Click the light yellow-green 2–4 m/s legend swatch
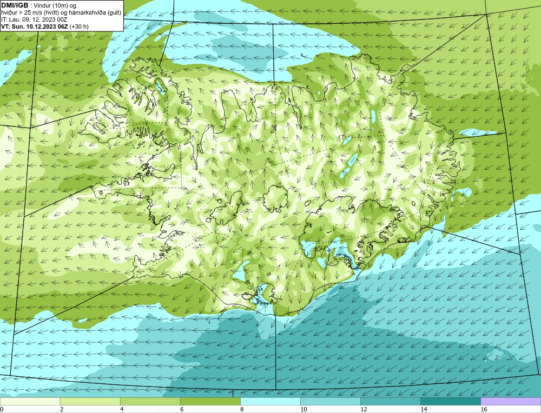Image resolution: width=541 pixels, height=413 pixels. [90, 401]
